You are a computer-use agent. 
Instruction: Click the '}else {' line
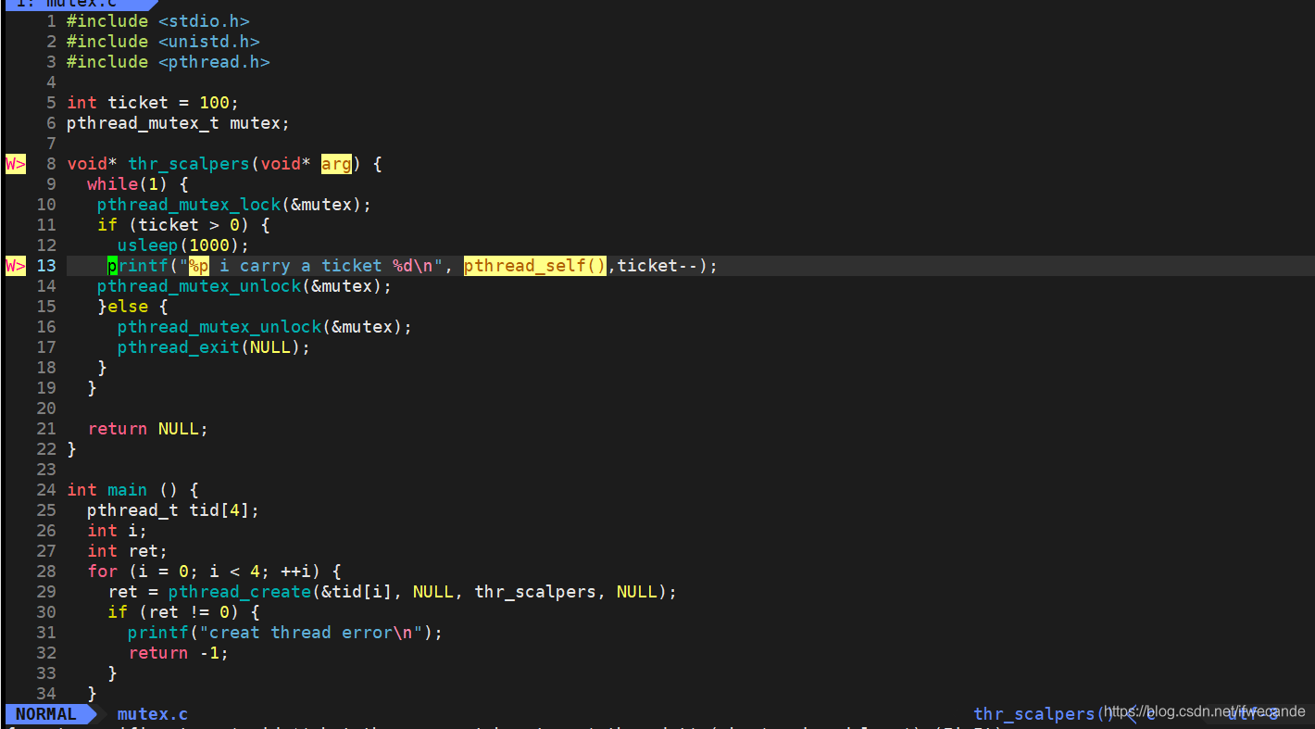click(132, 307)
